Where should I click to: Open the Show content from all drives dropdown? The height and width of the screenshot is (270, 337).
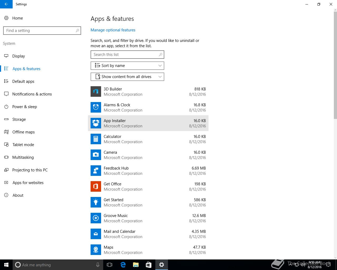[127, 77]
